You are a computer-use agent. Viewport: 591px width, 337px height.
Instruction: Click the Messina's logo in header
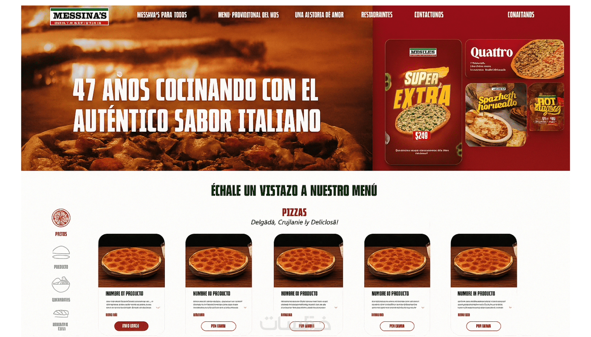click(79, 16)
